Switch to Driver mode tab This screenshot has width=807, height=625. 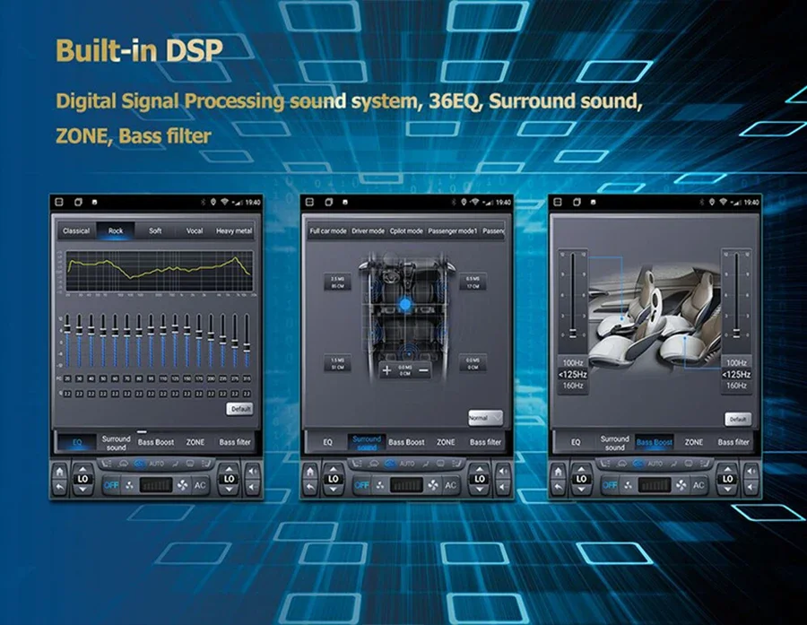[x=368, y=231]
